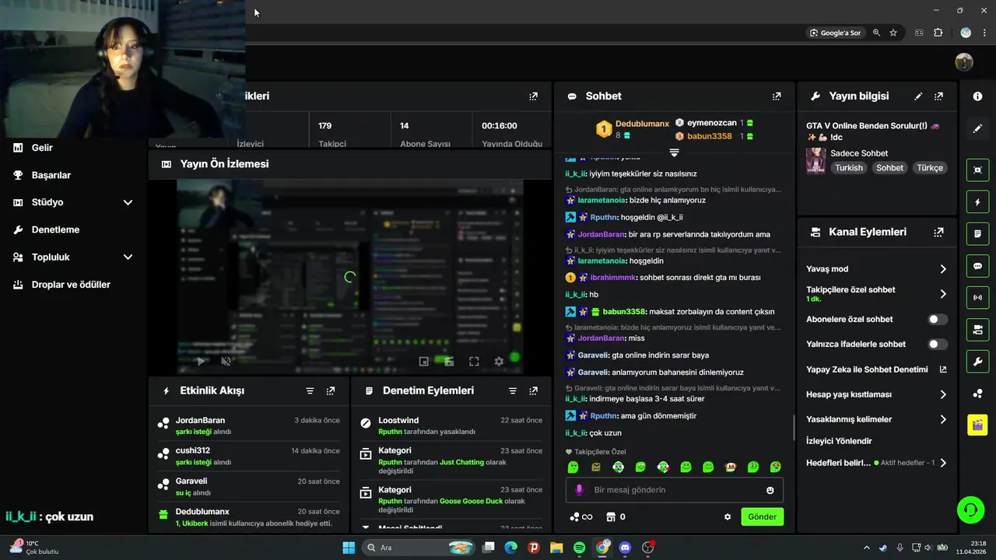996x560 pixels.
Task: Expand the Topluluk sidebar menu
Action: click(128, 257)
